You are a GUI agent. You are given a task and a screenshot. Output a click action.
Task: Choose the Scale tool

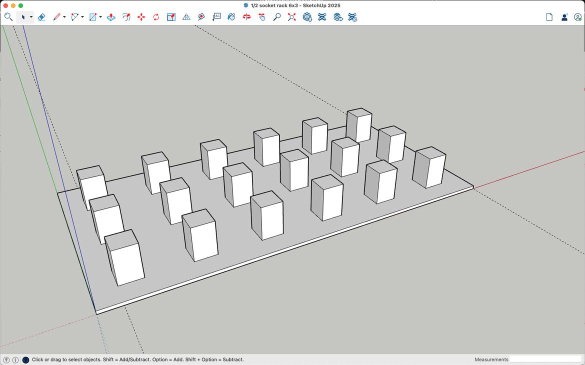(171, 17)
